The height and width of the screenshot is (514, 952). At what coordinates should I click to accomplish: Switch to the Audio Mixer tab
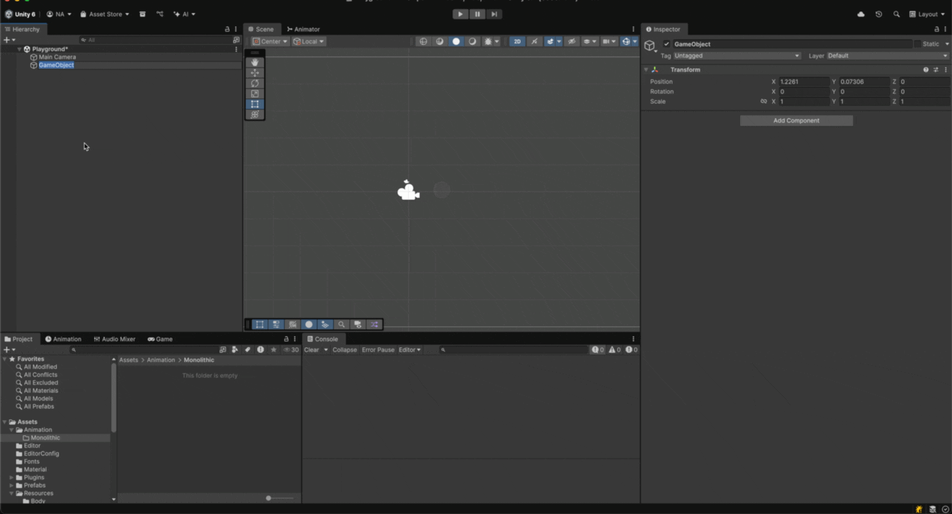[114, 339]
